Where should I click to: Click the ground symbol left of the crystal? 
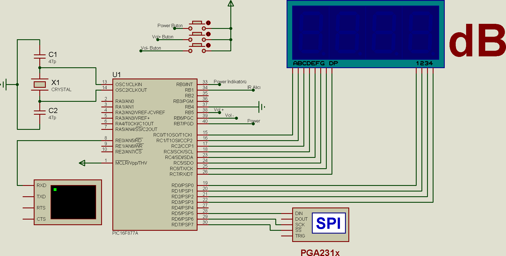[5, 84]
